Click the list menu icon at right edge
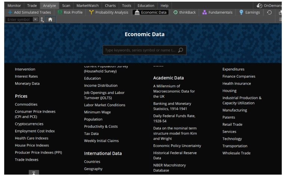Image resolution: width=285 pixels, height=176 pixels. [280, 19]
